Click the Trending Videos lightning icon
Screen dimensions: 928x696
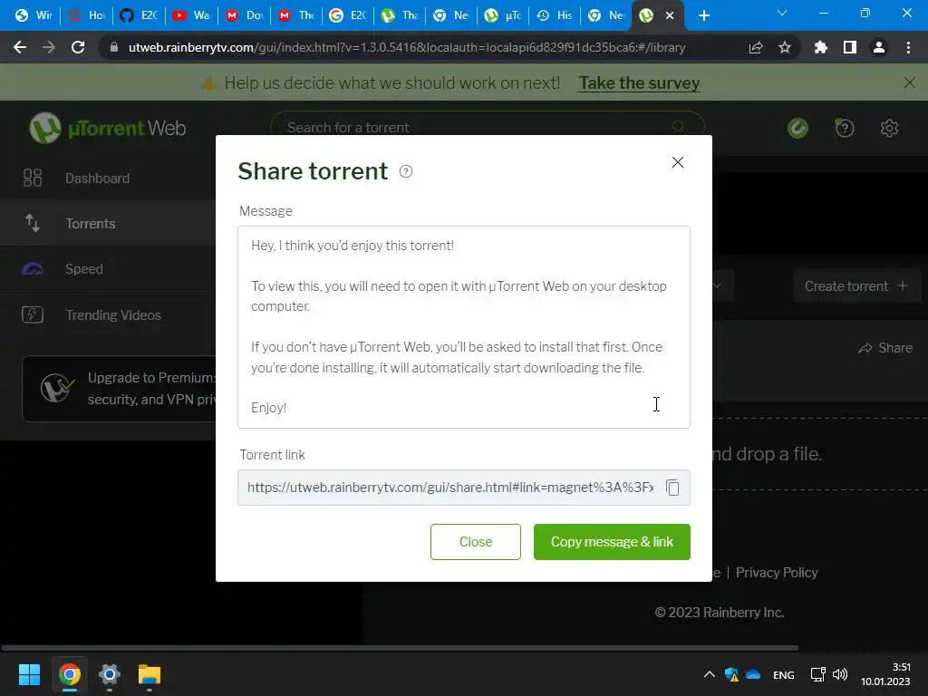[x=33, y=314]
